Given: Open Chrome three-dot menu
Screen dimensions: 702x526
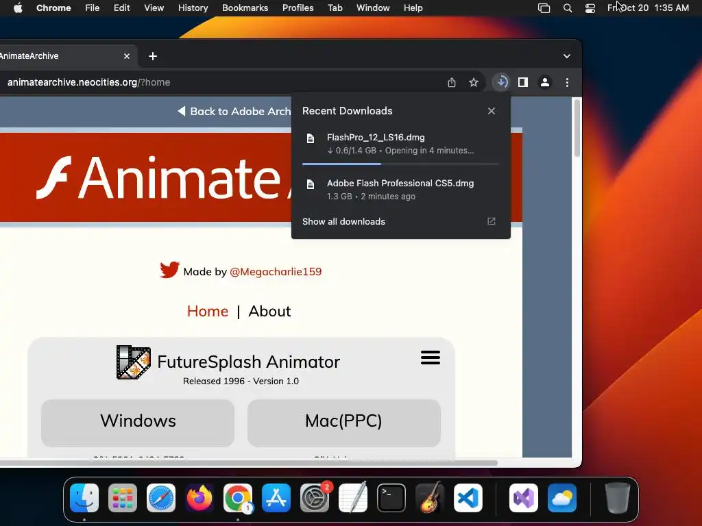Looking at the screenshot, I should 567,82.
